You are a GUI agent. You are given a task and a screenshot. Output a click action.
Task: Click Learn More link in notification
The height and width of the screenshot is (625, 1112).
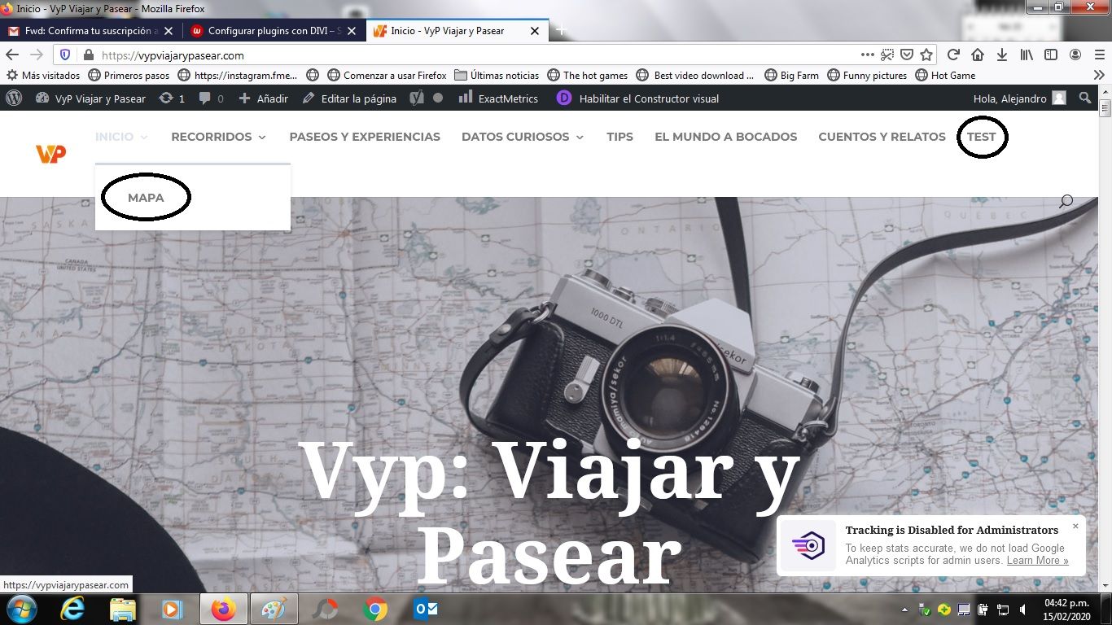[1037, 561]
